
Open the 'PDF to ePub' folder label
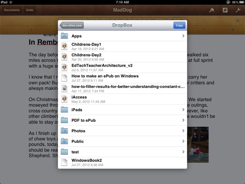[83, 120]
